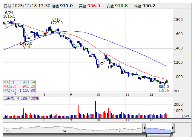Click the 6/24 1816.5 high annotation

tap(9, 15)
